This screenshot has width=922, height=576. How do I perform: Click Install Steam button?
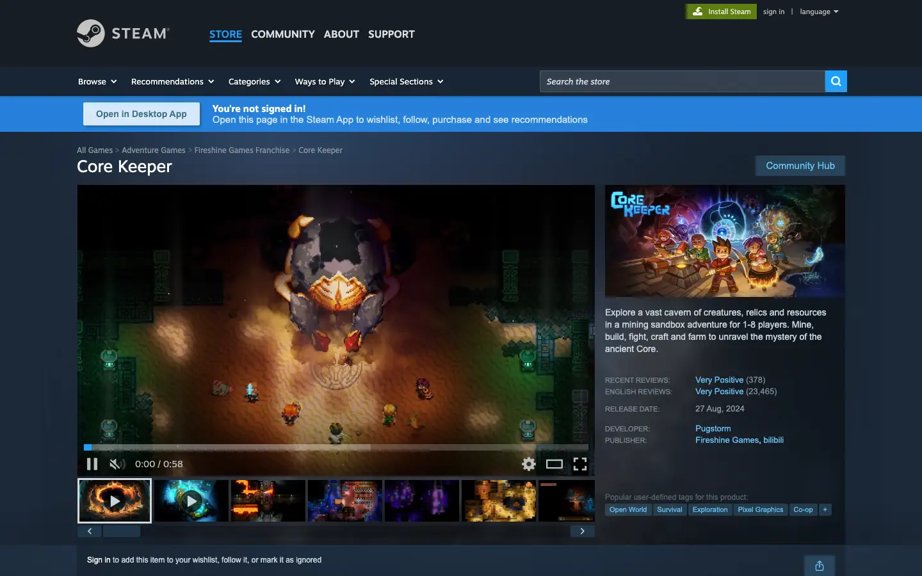722,12
